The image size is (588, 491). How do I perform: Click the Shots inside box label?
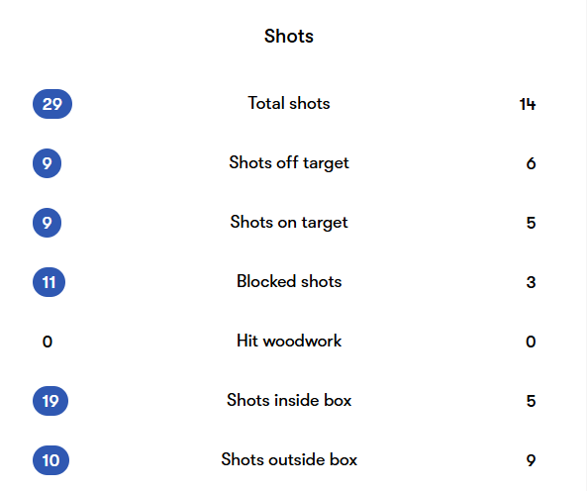(x=289, y=400)
